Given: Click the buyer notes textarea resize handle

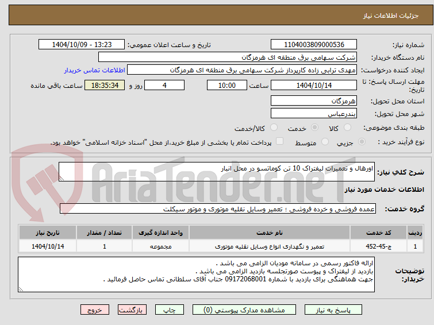Looking at the screenshot, I should pos(21,289).
